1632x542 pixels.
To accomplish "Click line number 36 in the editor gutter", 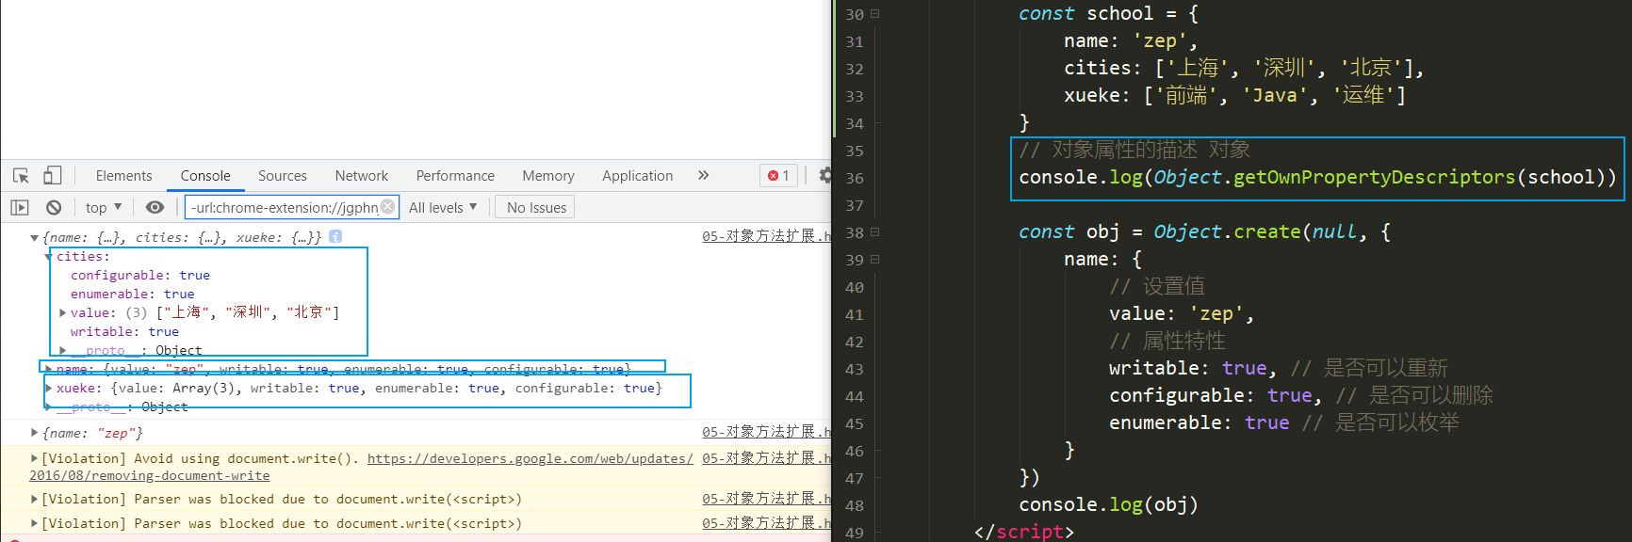I will tap(855, 178).
